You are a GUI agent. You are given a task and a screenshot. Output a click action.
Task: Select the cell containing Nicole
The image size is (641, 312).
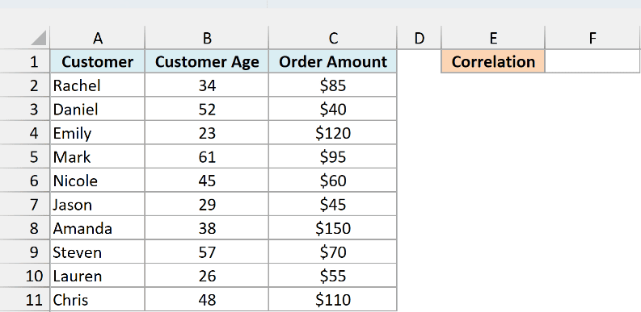click(97, 181)
